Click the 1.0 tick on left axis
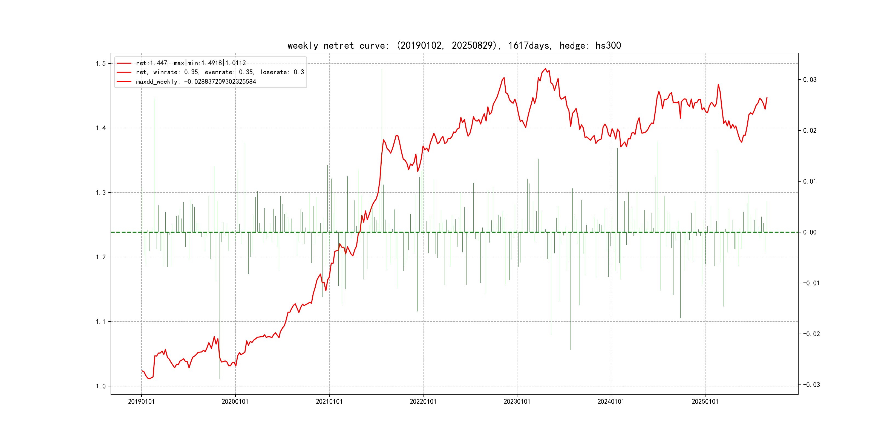887x443 pixels. coord(100,386)
